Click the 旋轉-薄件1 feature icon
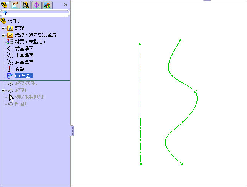 10,83
